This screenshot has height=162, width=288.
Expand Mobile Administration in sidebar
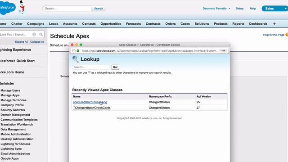pos(16,134)
